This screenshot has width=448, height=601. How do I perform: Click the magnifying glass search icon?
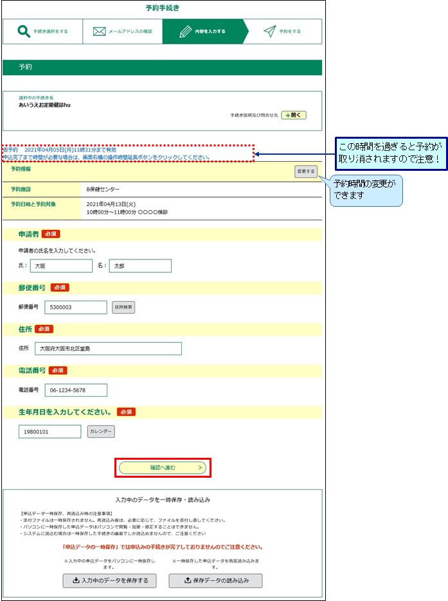(x=24, y=31)
